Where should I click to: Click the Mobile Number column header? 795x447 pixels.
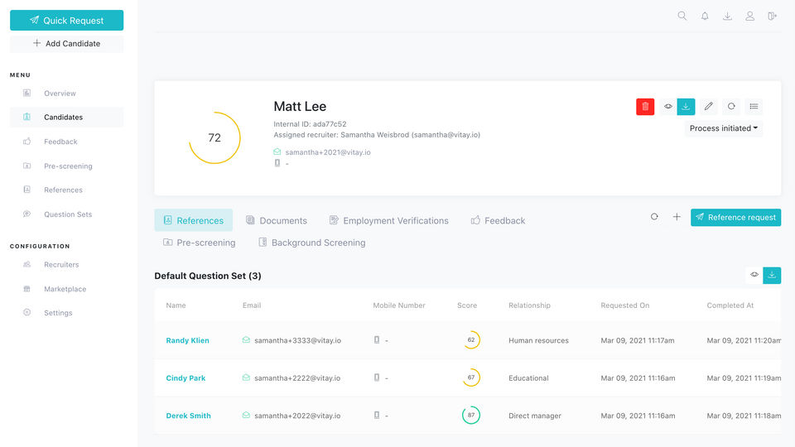coord(399,305)
